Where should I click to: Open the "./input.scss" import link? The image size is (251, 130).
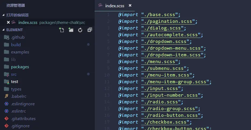[x=161, y=88]
